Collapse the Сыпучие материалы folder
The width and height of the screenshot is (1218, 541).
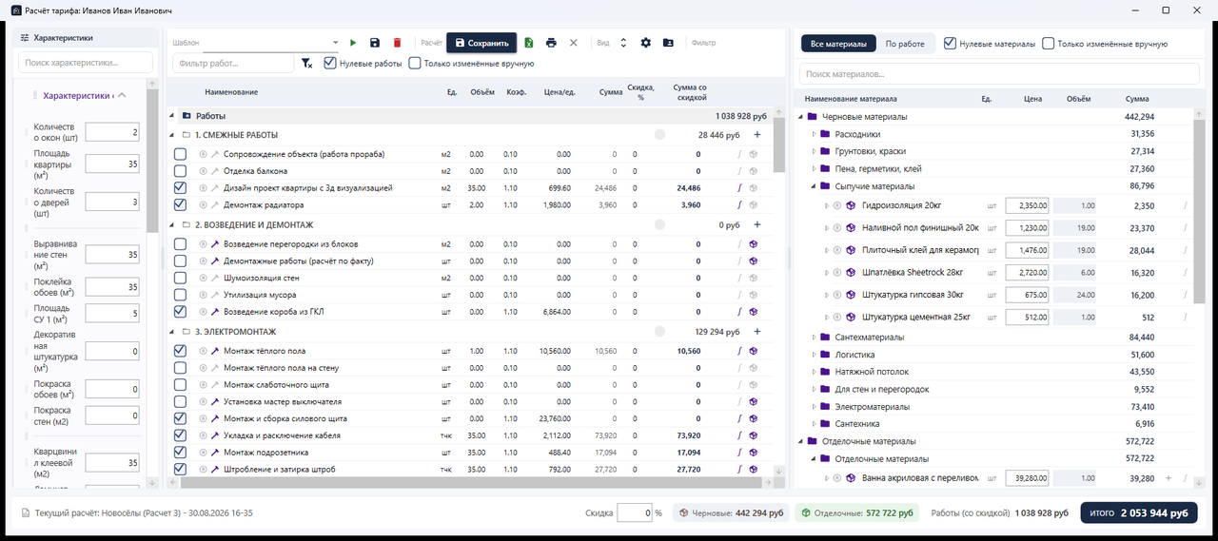814,186
